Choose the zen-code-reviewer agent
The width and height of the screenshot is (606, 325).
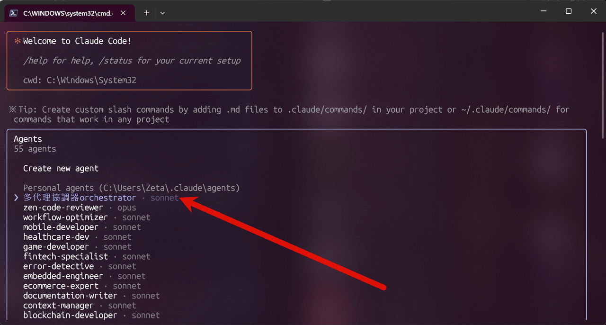[x=63, y=208]
